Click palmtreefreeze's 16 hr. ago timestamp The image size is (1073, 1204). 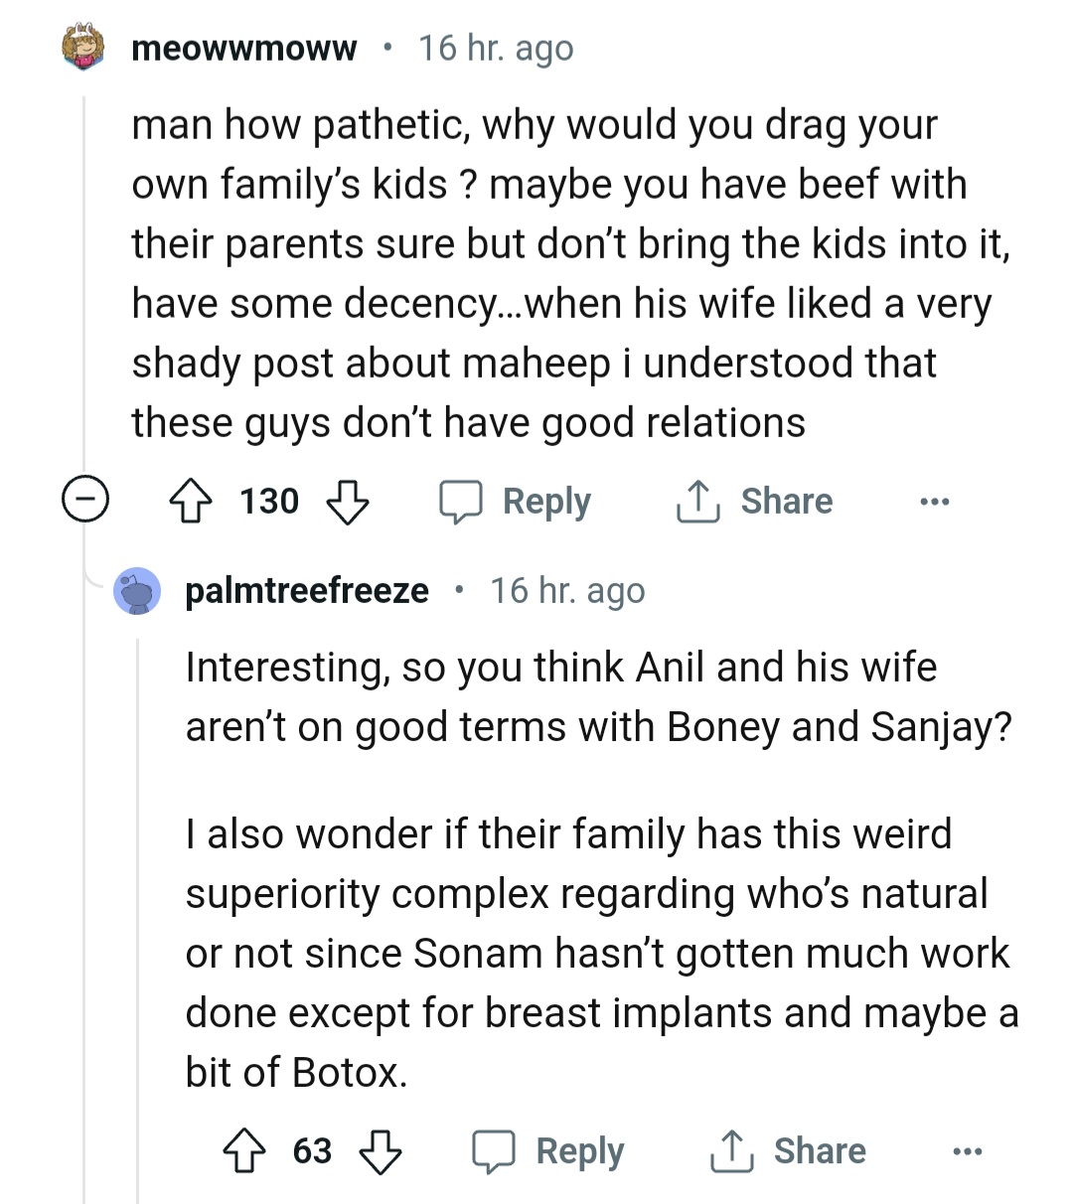[567, 591]
